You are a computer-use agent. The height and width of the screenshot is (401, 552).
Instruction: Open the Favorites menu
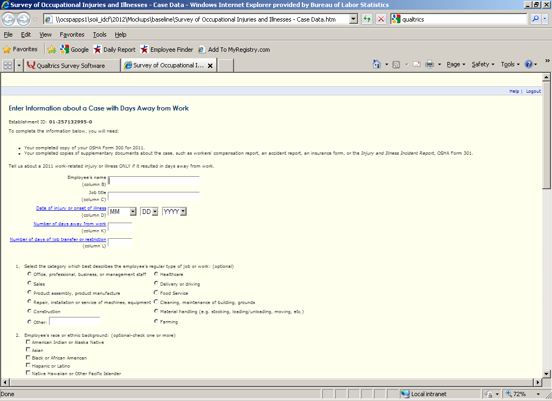coord(72,34)
